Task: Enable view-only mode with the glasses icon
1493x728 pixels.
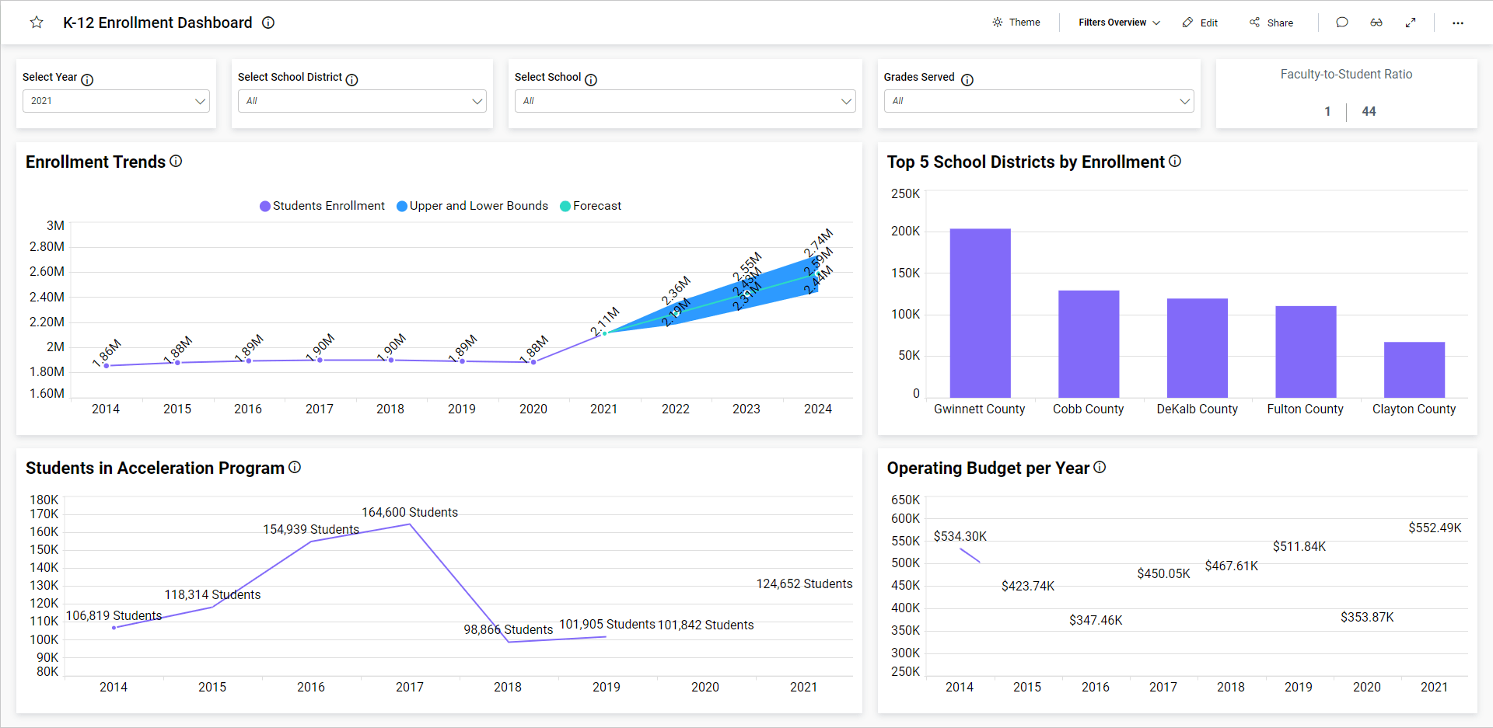Action: 1376,23
